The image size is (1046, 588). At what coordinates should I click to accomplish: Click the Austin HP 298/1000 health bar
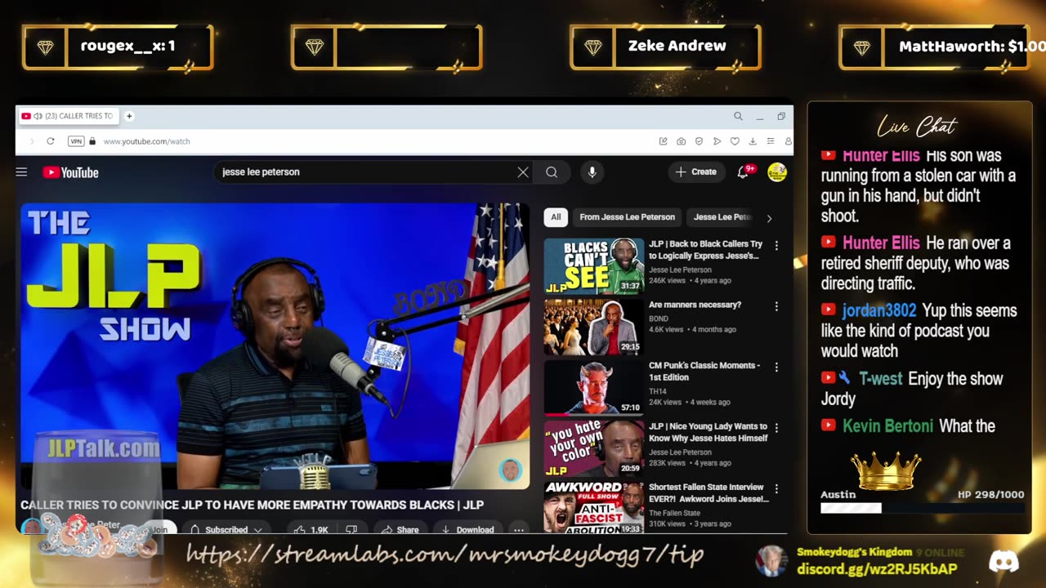(922, 508)
